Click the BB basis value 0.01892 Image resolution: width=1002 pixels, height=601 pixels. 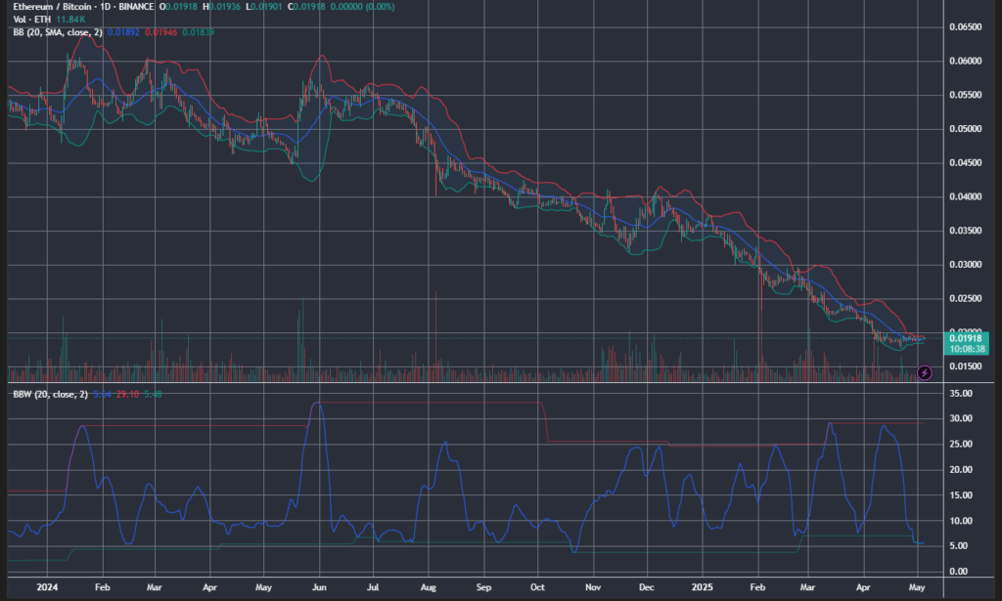(x=121, y=32)
